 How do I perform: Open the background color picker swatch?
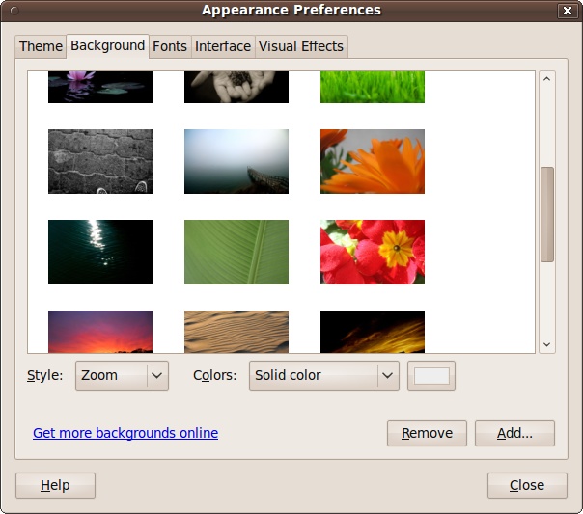431,375
